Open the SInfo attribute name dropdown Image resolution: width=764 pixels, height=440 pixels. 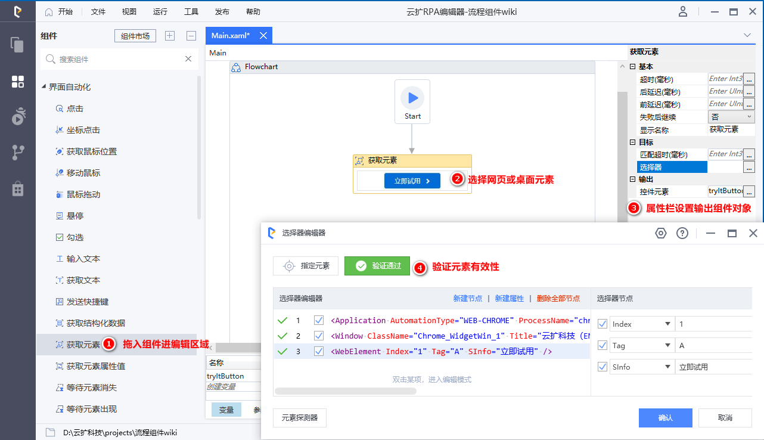667,367
